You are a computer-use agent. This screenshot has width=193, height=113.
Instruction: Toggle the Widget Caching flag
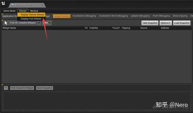pyautogui.click(x=62, y=16)
